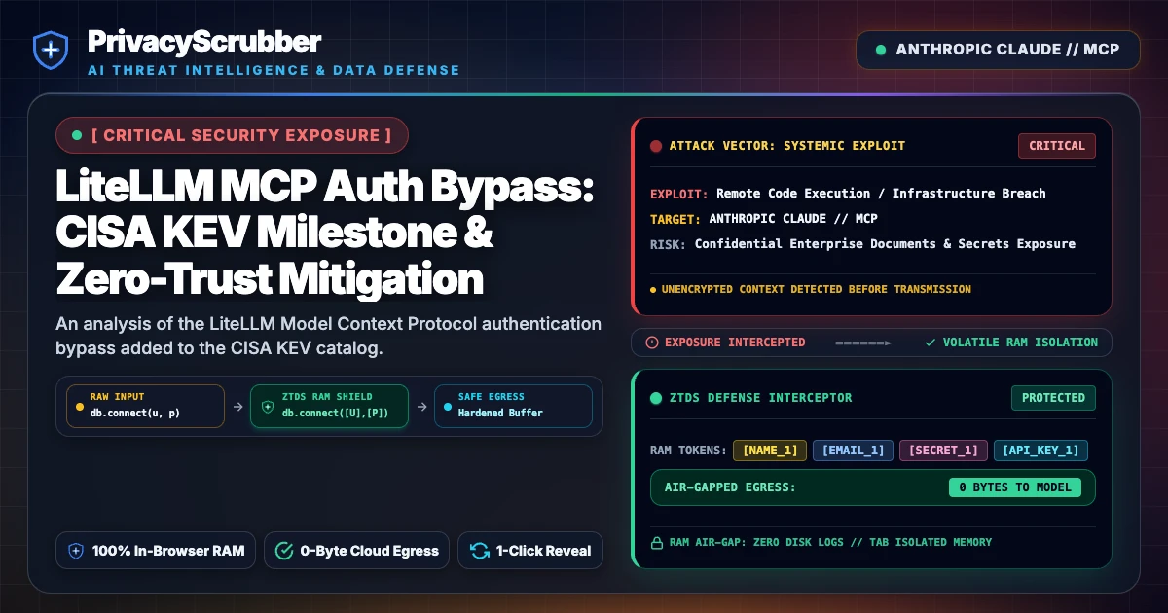
Task: Click the red CRITICAL tag
Action: pos(1057,146)
